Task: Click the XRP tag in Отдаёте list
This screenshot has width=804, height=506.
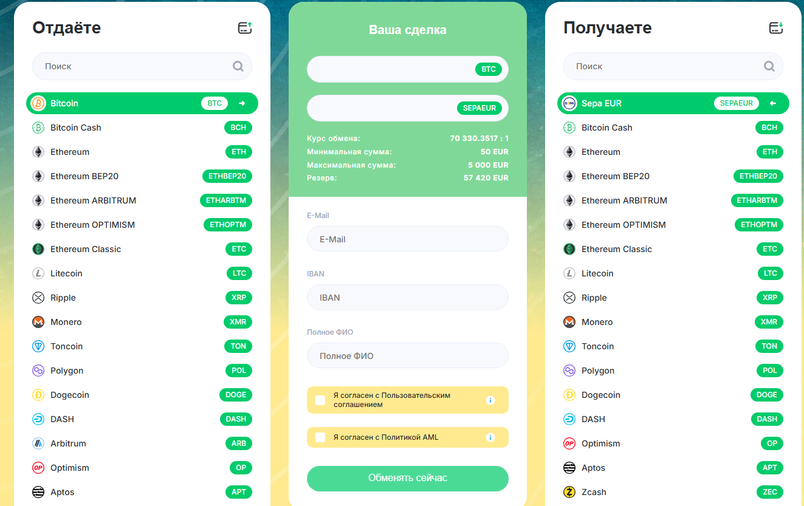Action: pos(238,298)
